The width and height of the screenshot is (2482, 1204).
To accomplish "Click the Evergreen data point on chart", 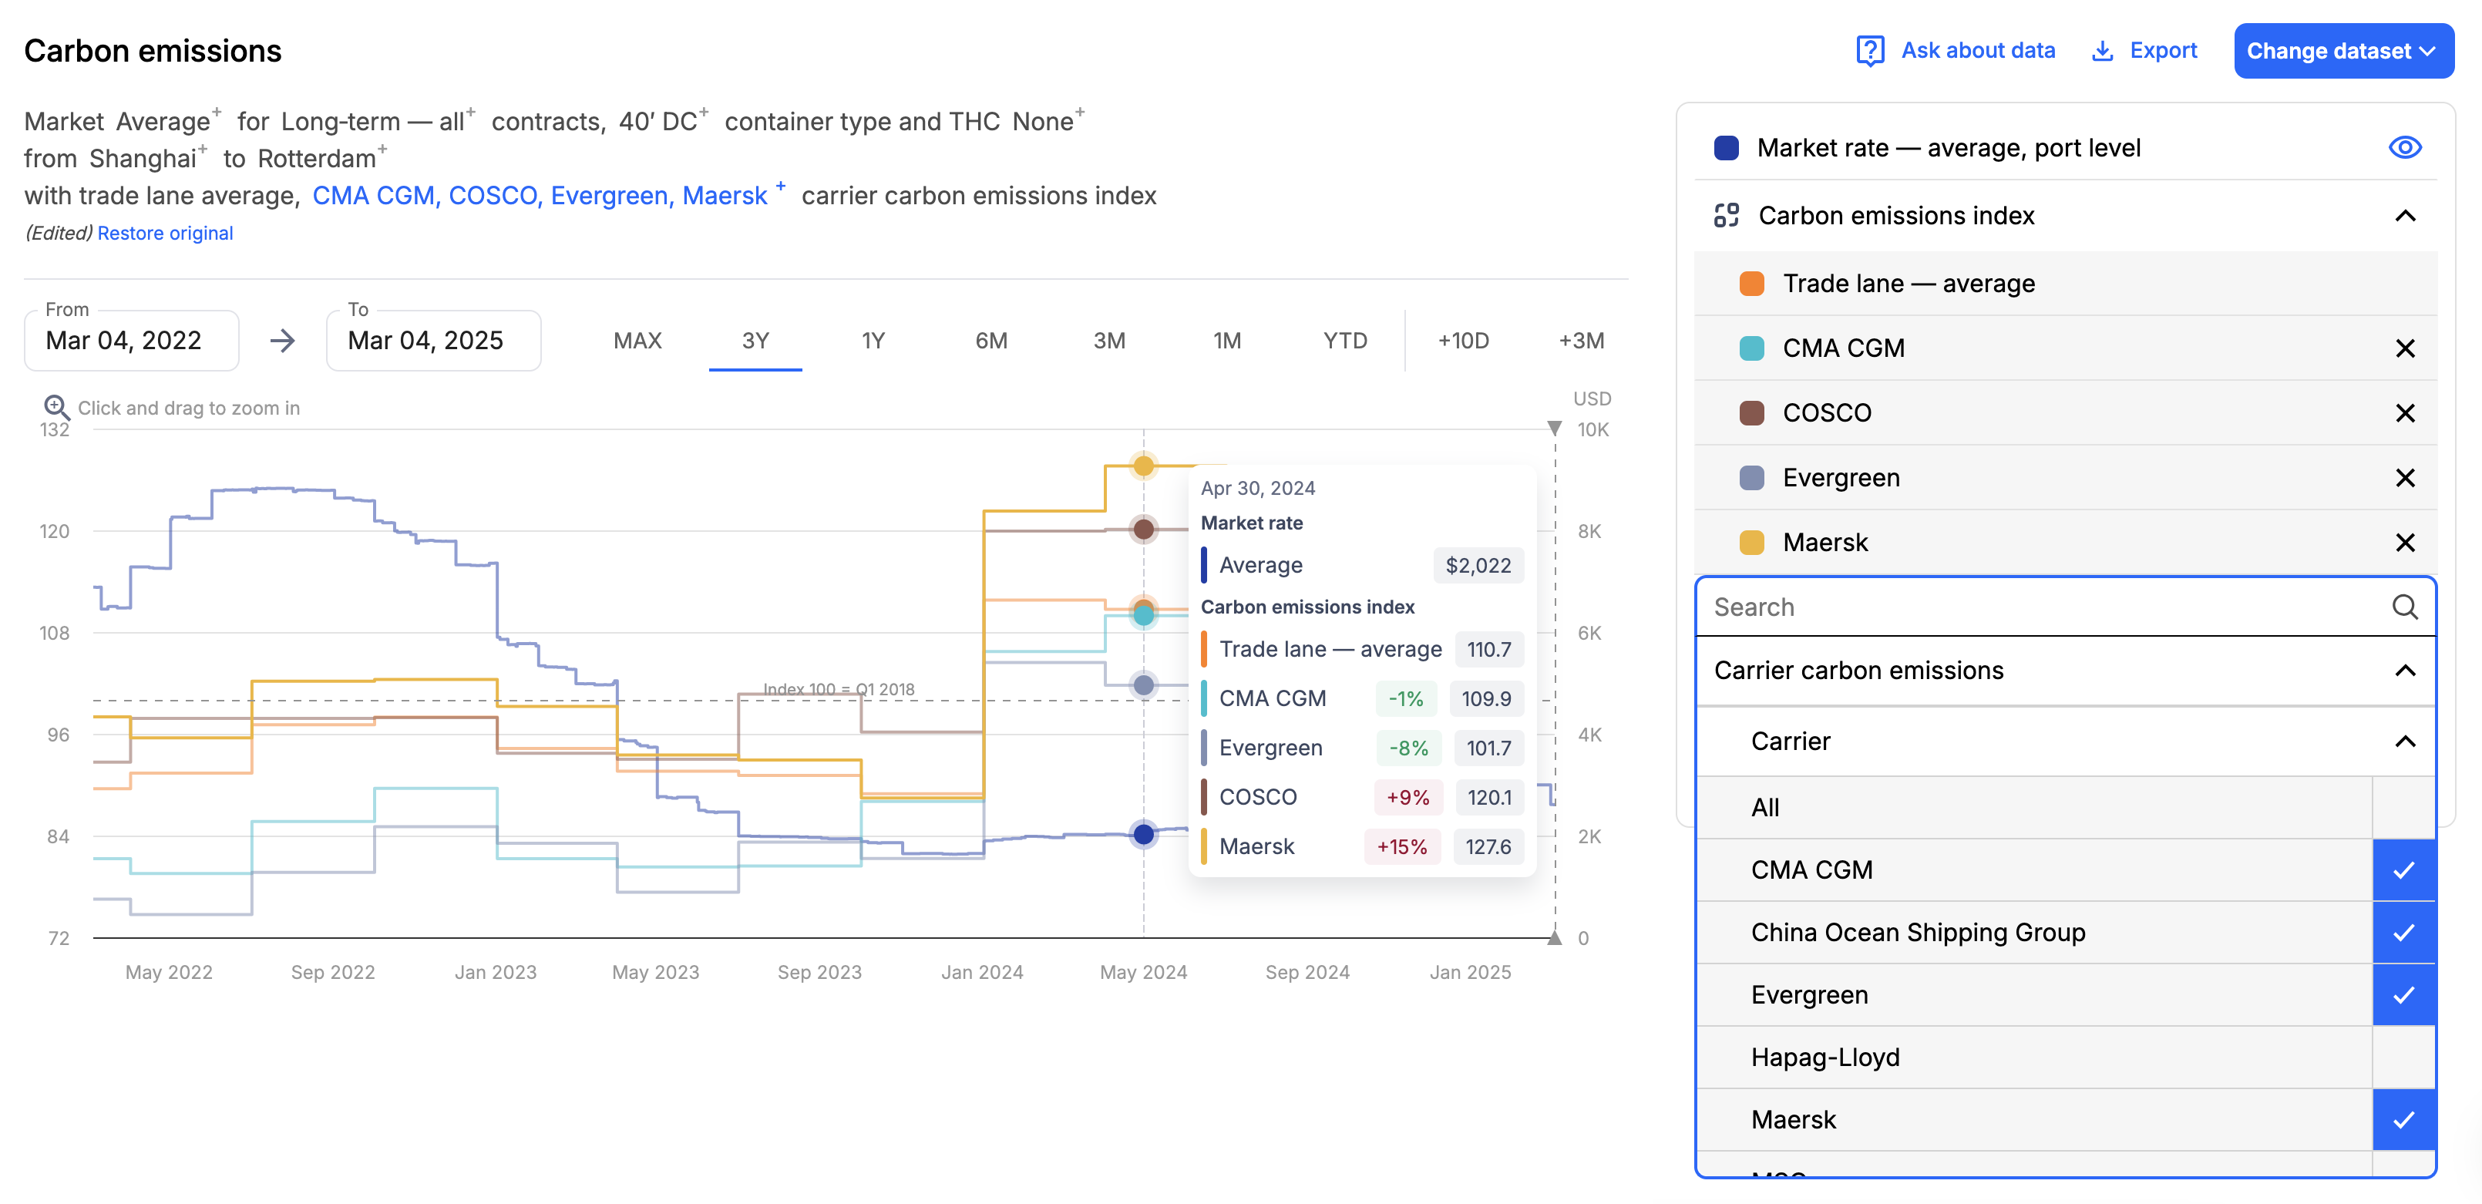I will [x=1144, y=684].
